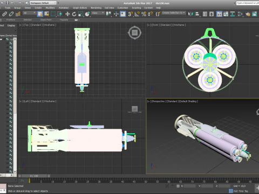Image resolution: width=259 pixels, height=194 pixels.
Task: Open the redo history dropdown arrow
Action: point(23,3)
